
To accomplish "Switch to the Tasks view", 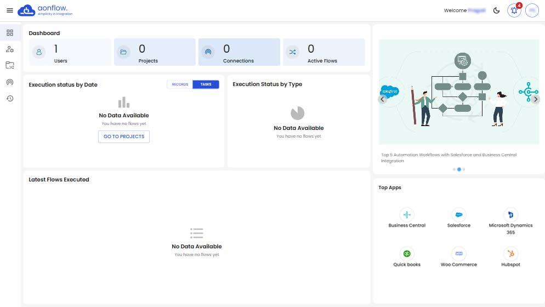I will [206, 84].
